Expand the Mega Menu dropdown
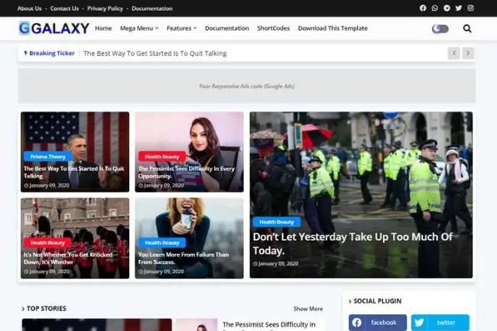497x331 pixels. (139, 28)
